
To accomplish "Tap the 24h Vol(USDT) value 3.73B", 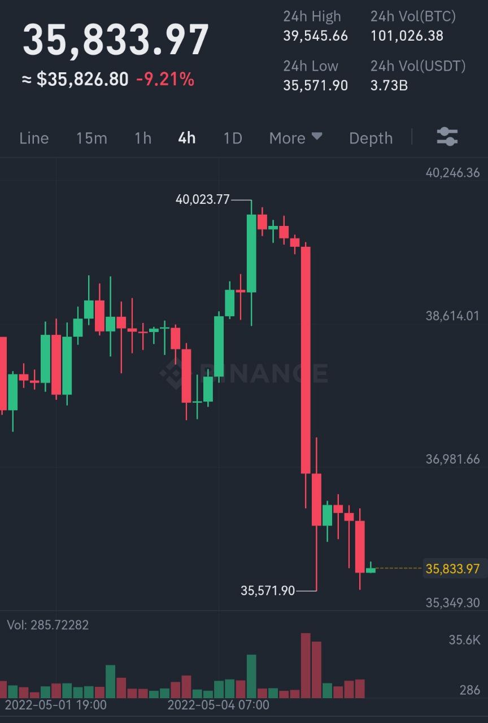I will (x=389, y=85).
